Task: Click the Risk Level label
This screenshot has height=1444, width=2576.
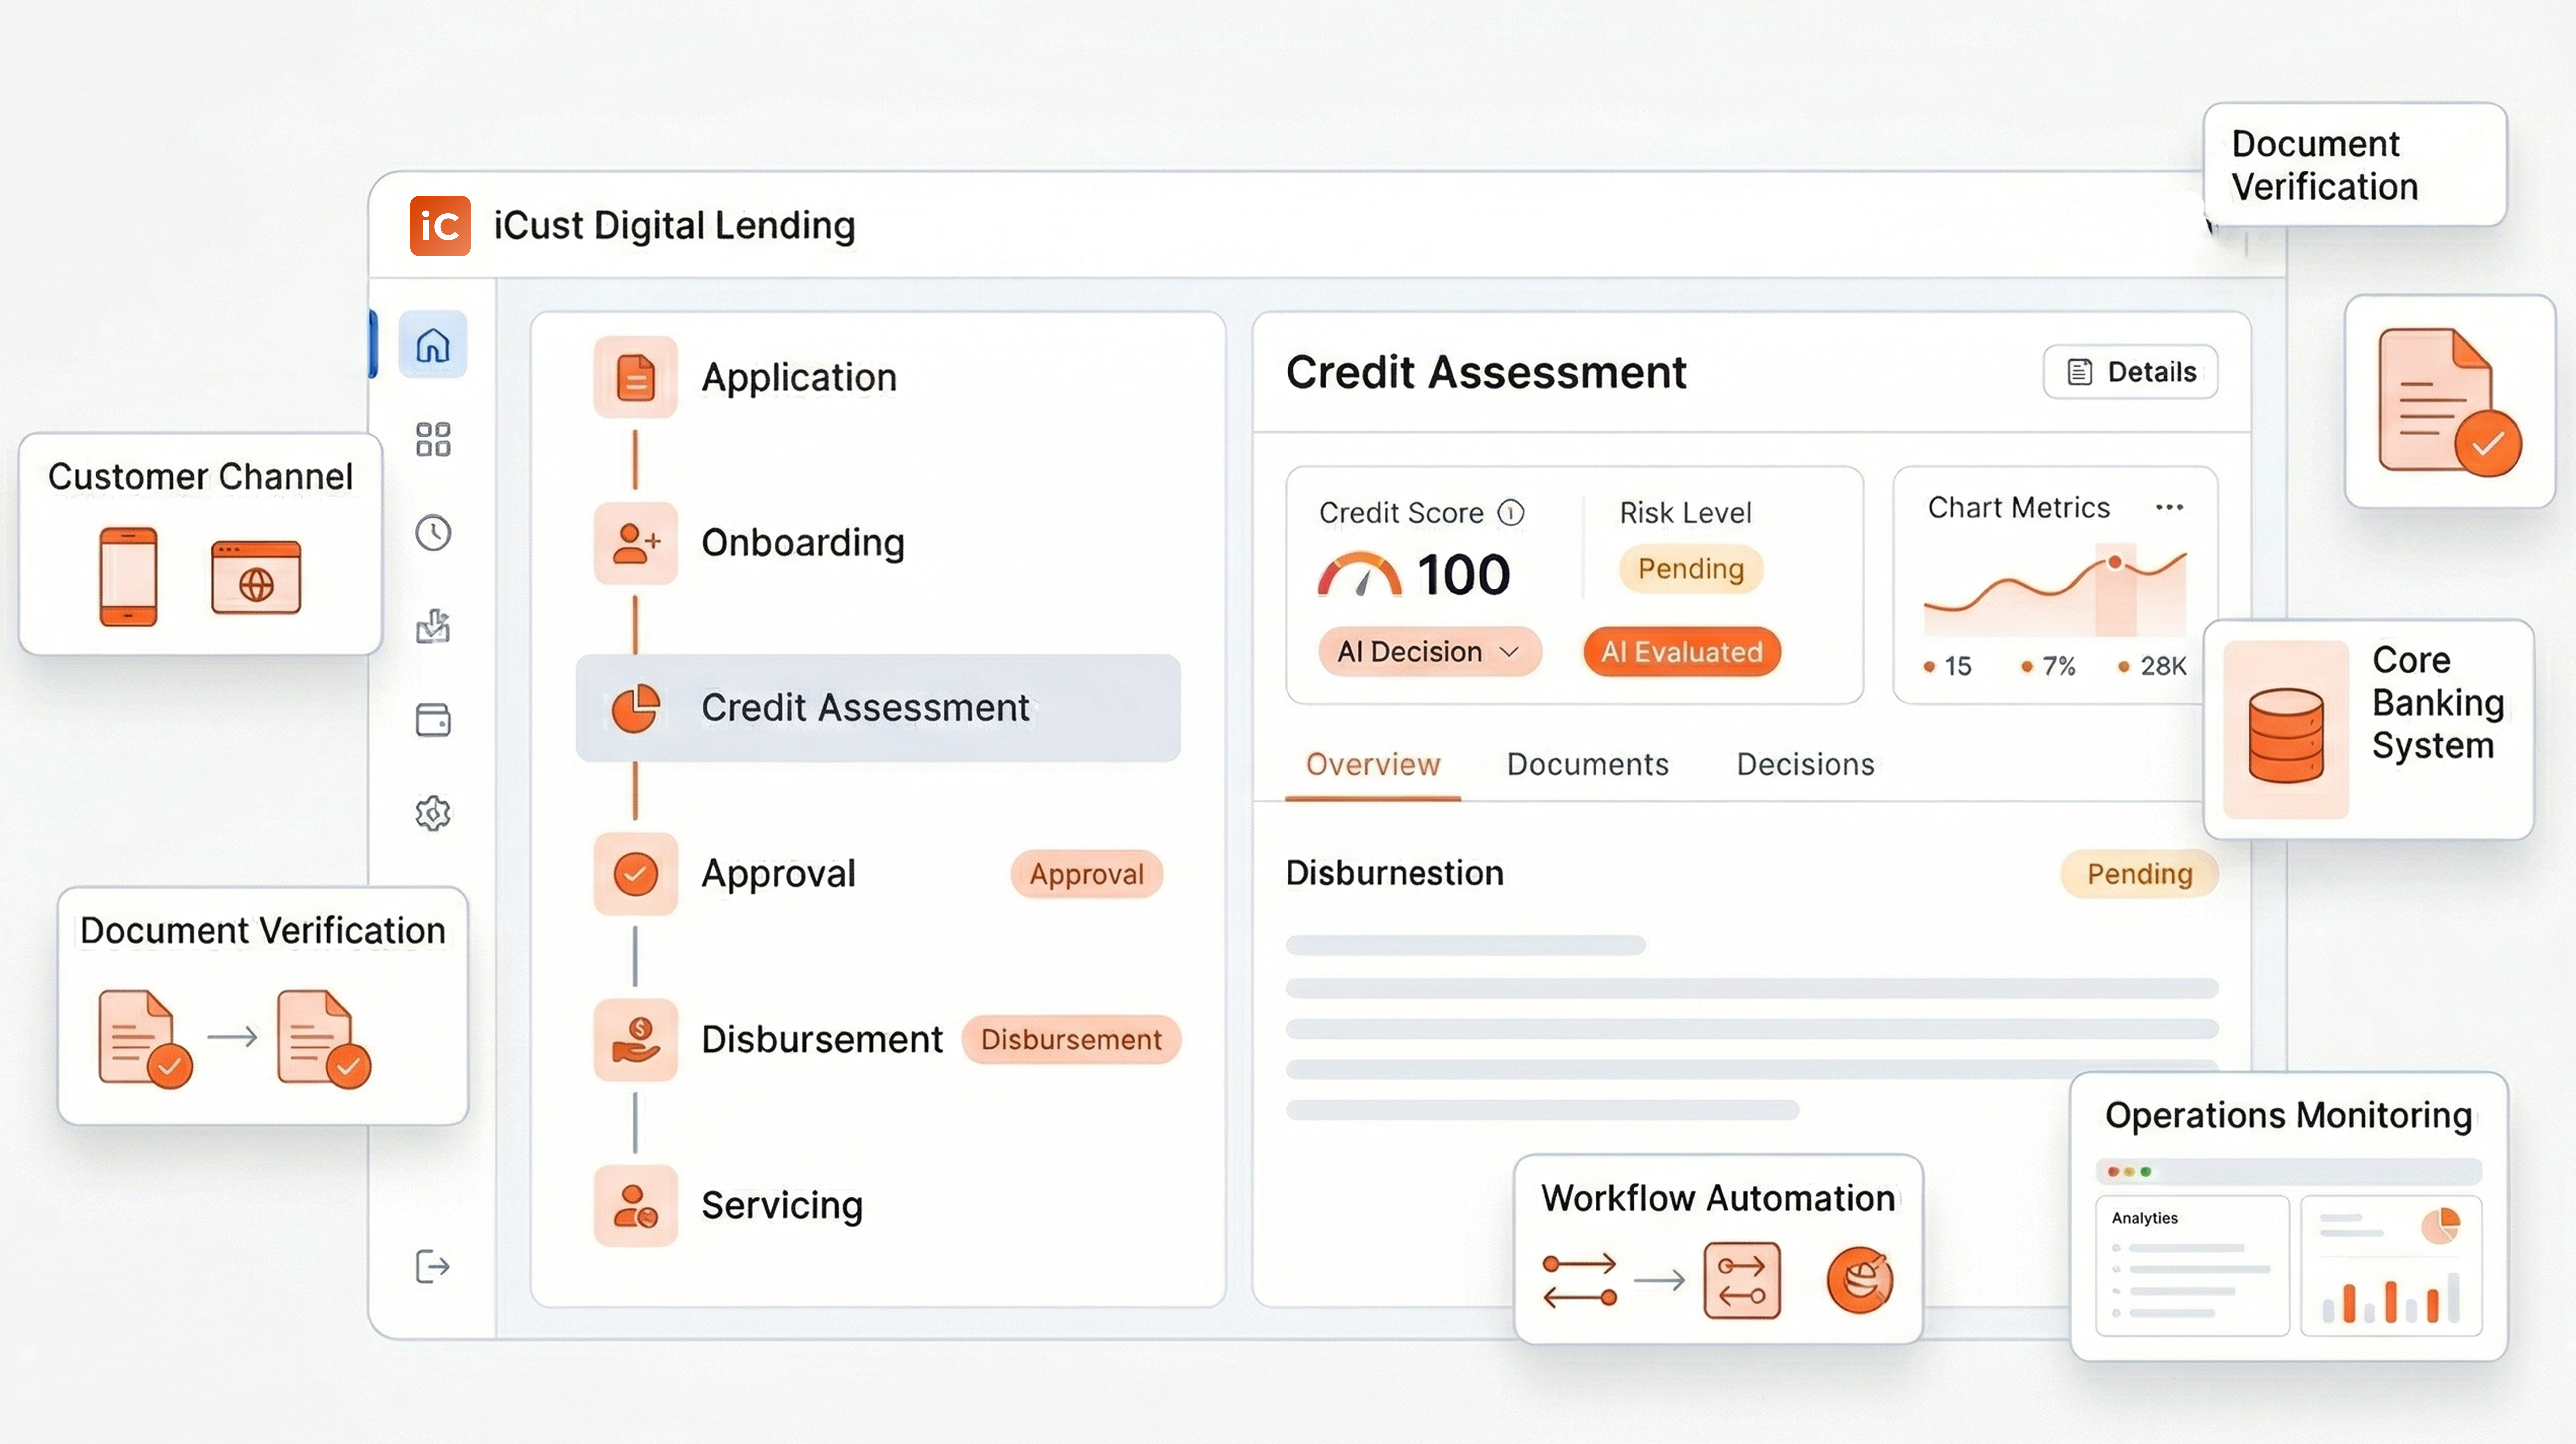Action: click(x=1686, y=513)
